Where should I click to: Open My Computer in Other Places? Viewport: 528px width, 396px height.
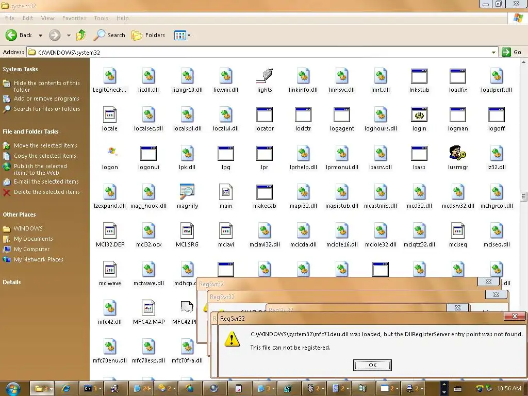(31, 249)
